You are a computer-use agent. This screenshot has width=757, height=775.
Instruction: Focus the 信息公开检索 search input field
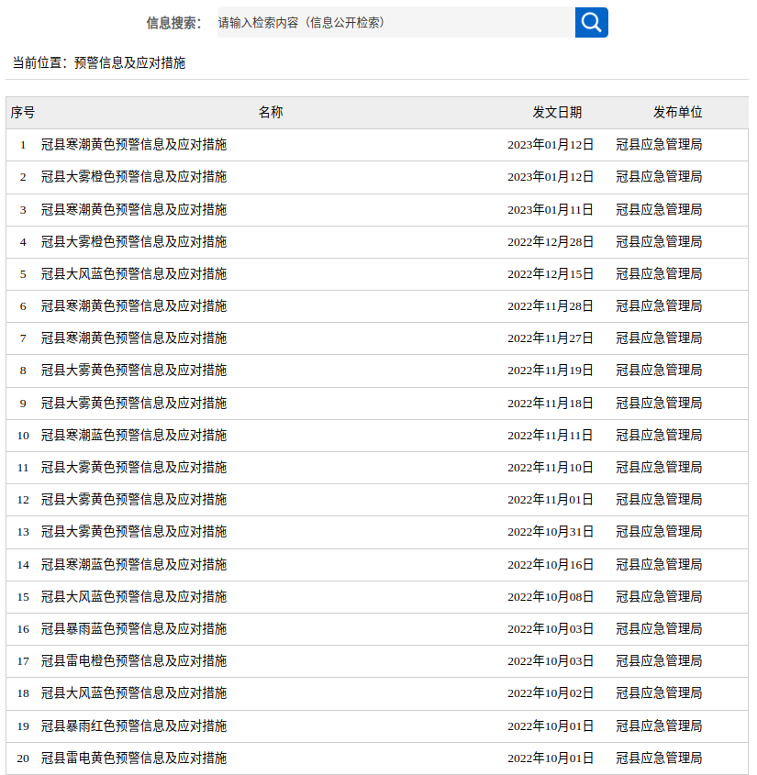396,22
